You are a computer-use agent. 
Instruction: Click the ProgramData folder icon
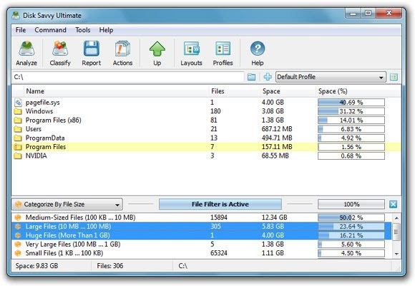(x=18, y=138)
